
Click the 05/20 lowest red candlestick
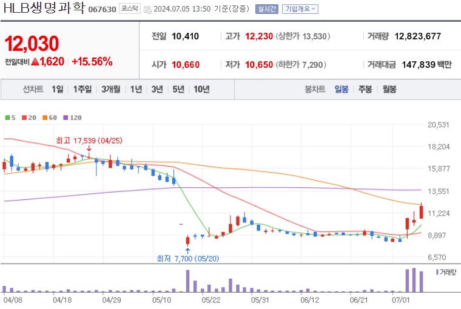187,241
